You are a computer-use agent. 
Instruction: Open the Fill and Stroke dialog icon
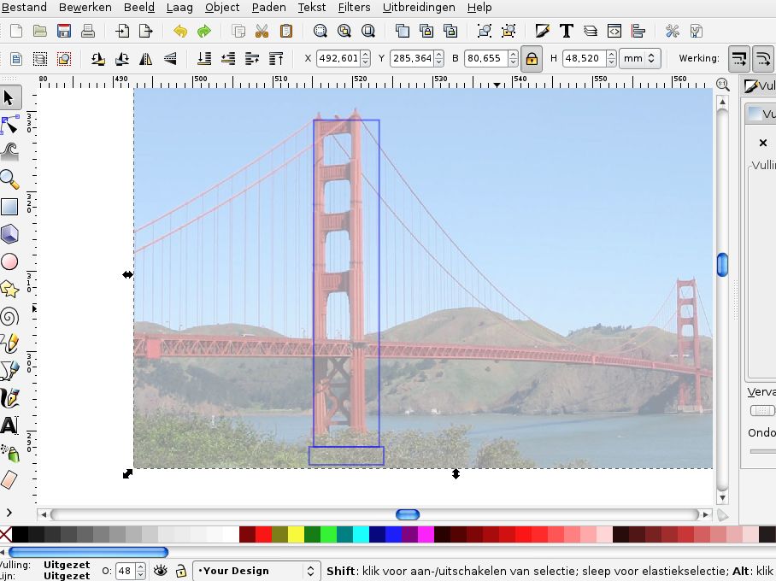pos(543,31)
